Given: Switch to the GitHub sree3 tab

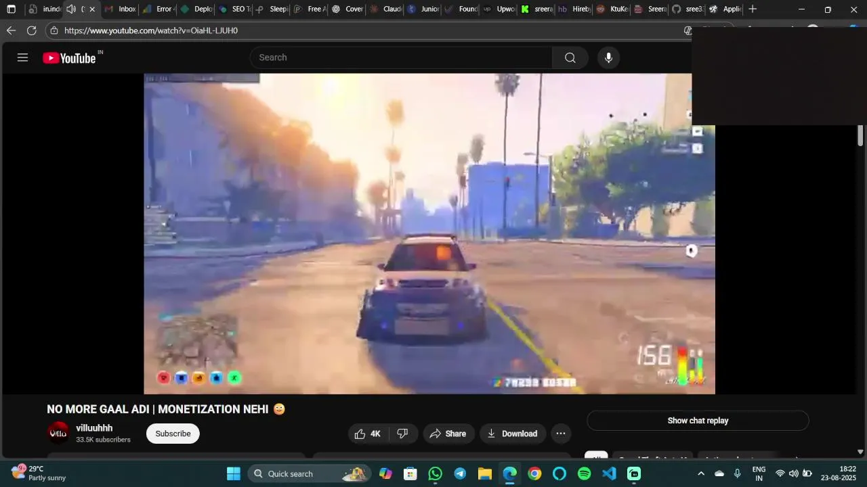Looking at the screenshot, I should 687,9.
